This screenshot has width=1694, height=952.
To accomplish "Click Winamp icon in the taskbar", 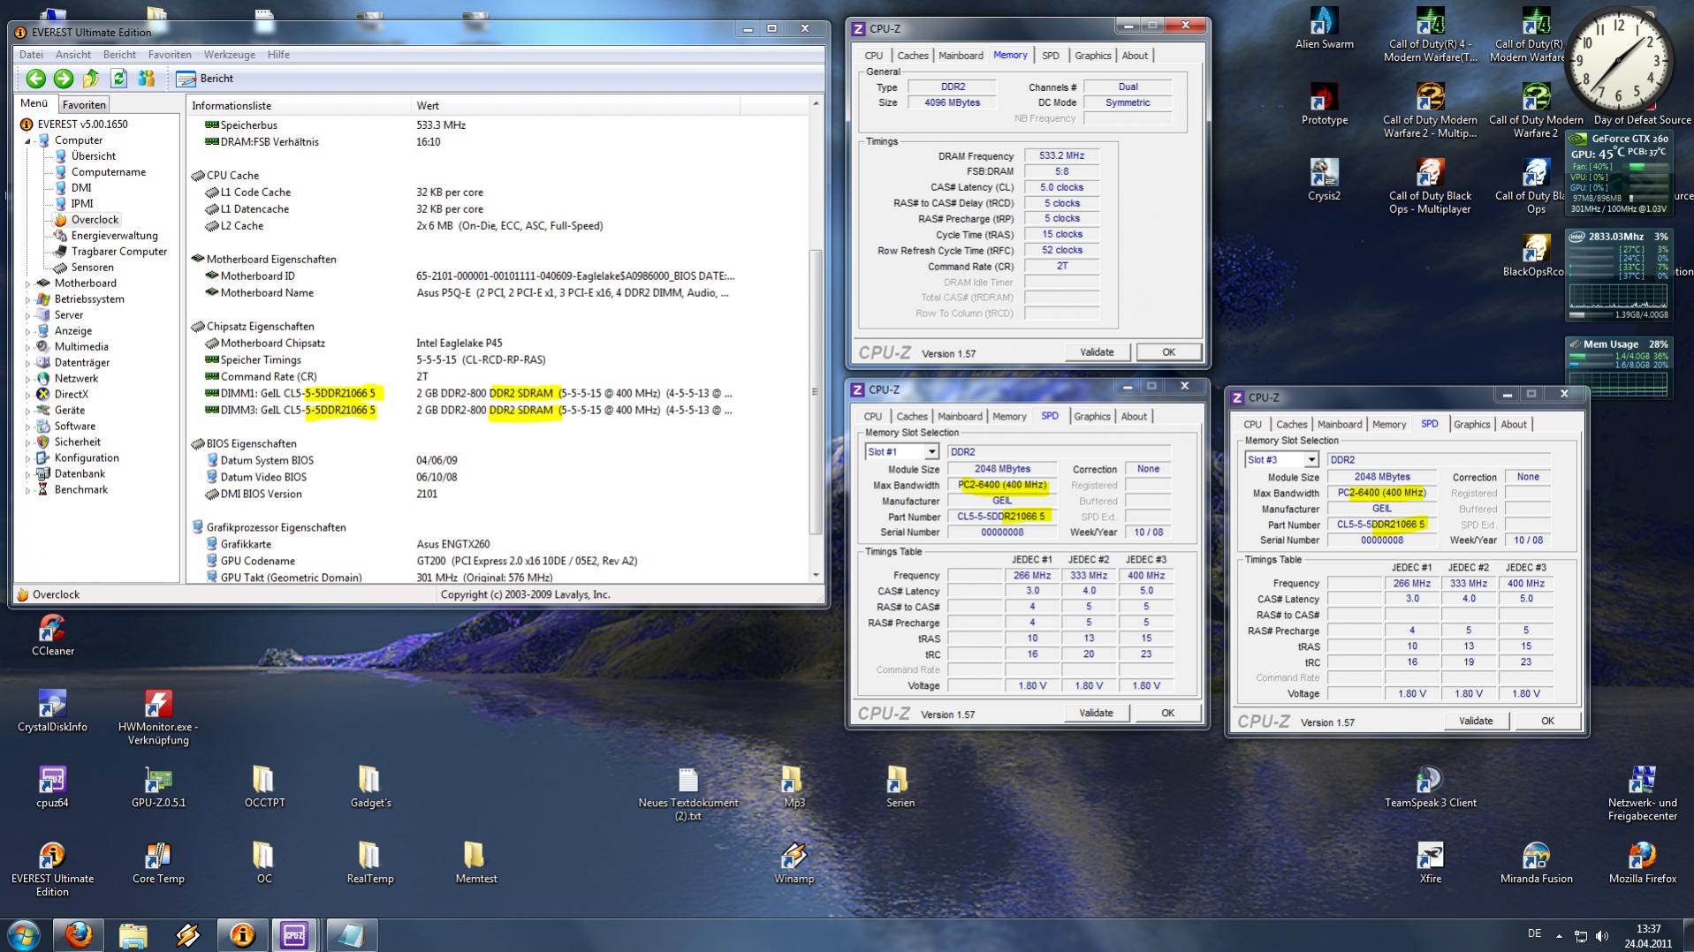I will point(187,934).
